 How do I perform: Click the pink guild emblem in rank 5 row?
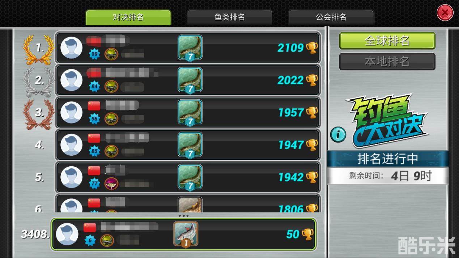[111, 184]
